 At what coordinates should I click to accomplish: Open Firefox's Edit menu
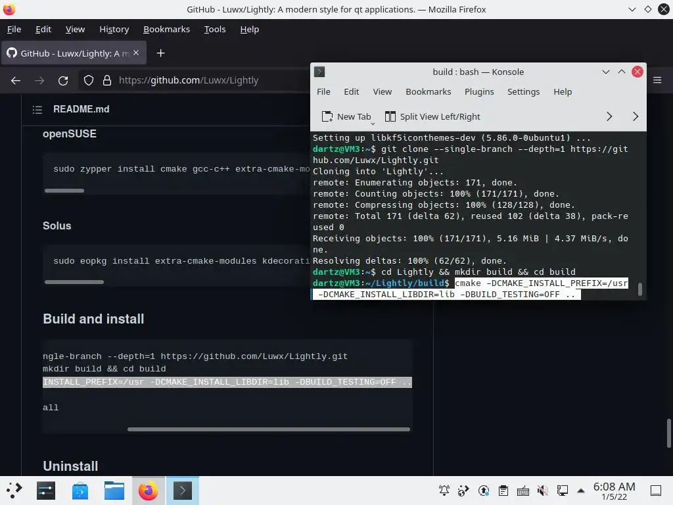pyautogui.click(x=43, y=29)
